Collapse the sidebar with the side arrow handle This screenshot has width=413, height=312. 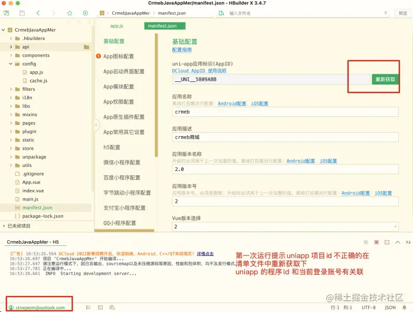[x=96, y=125]
